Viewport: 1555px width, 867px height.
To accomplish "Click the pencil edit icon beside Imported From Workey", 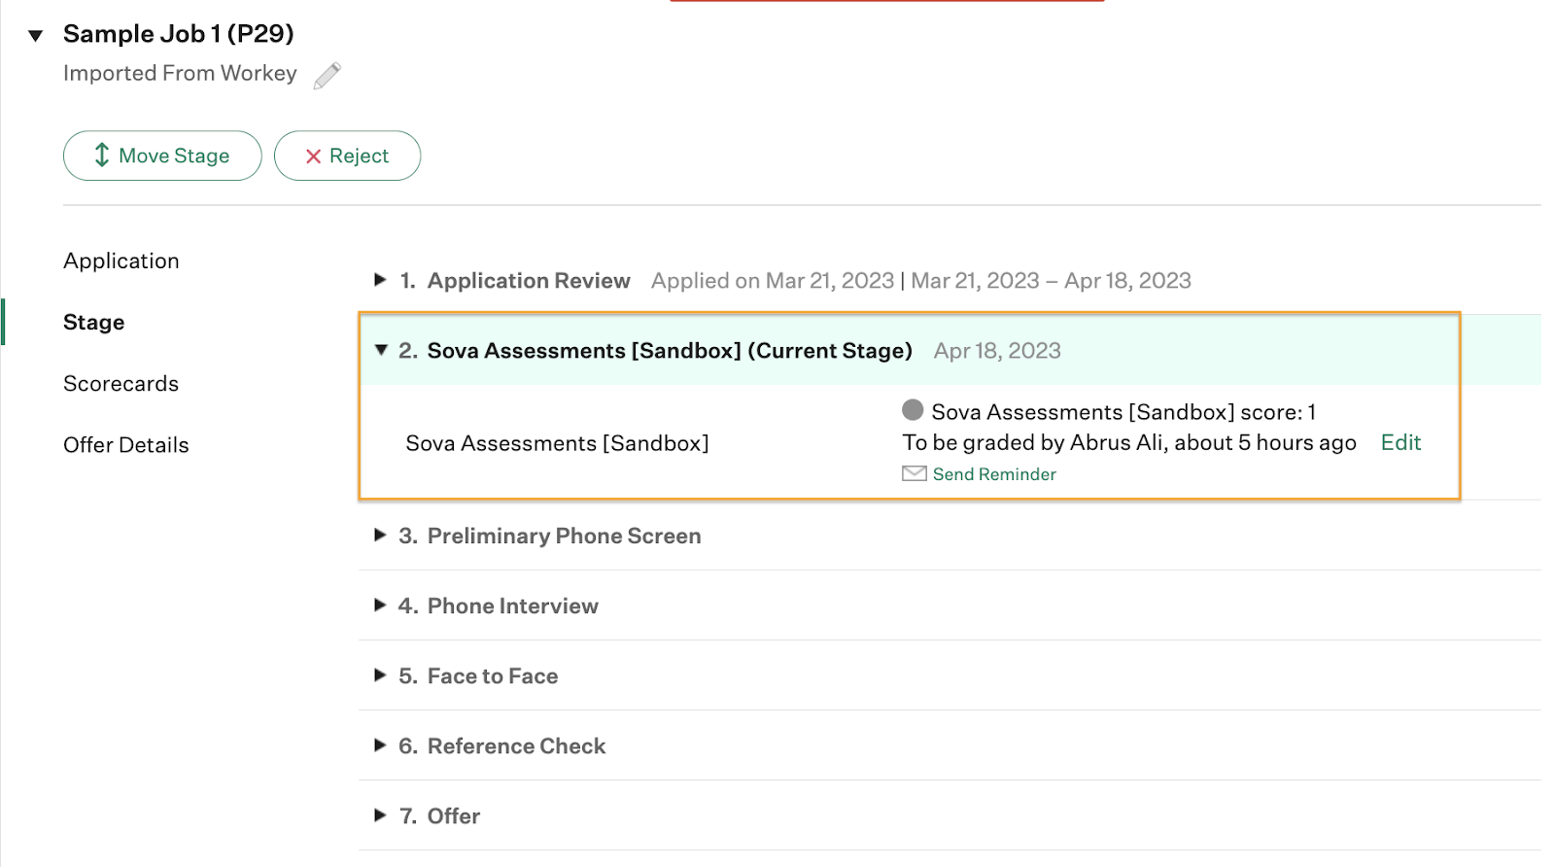I will [x=328, y=76].
